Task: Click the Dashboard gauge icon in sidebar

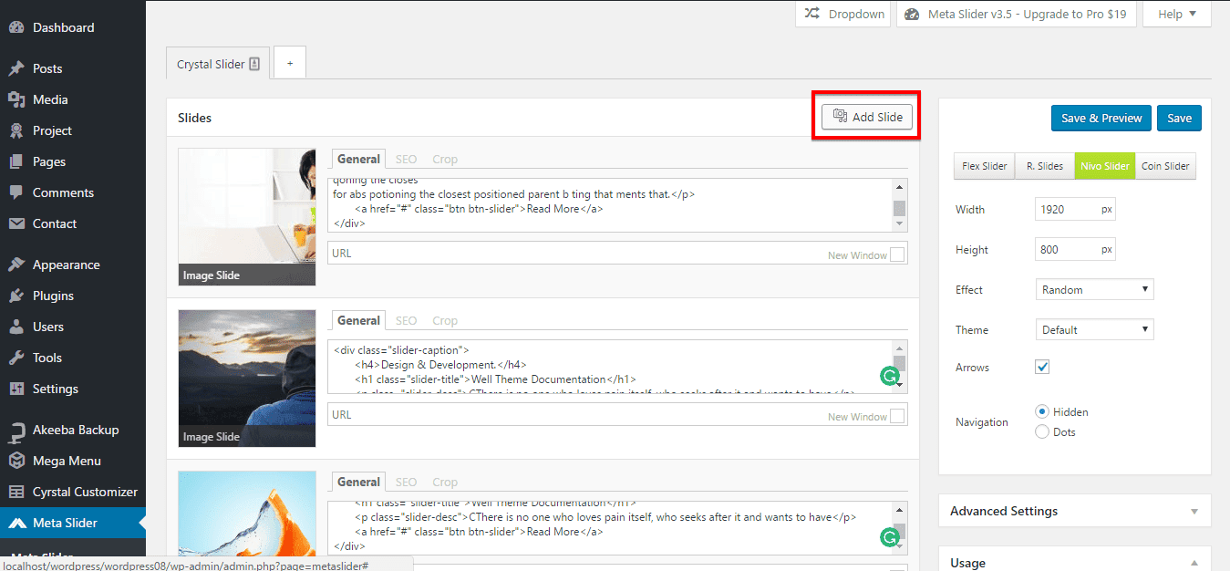Action: point(16,27)
